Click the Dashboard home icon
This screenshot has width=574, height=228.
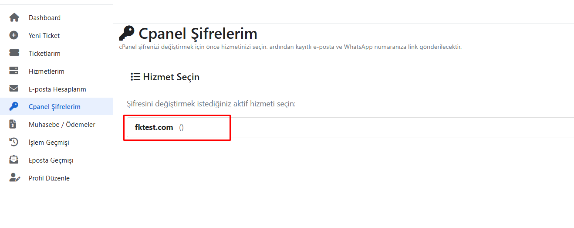coord(14,18)
